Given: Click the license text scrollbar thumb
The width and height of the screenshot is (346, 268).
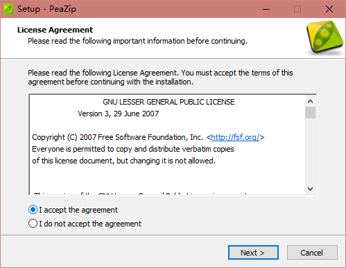Looking at the screenshot, I should point(310,112).
